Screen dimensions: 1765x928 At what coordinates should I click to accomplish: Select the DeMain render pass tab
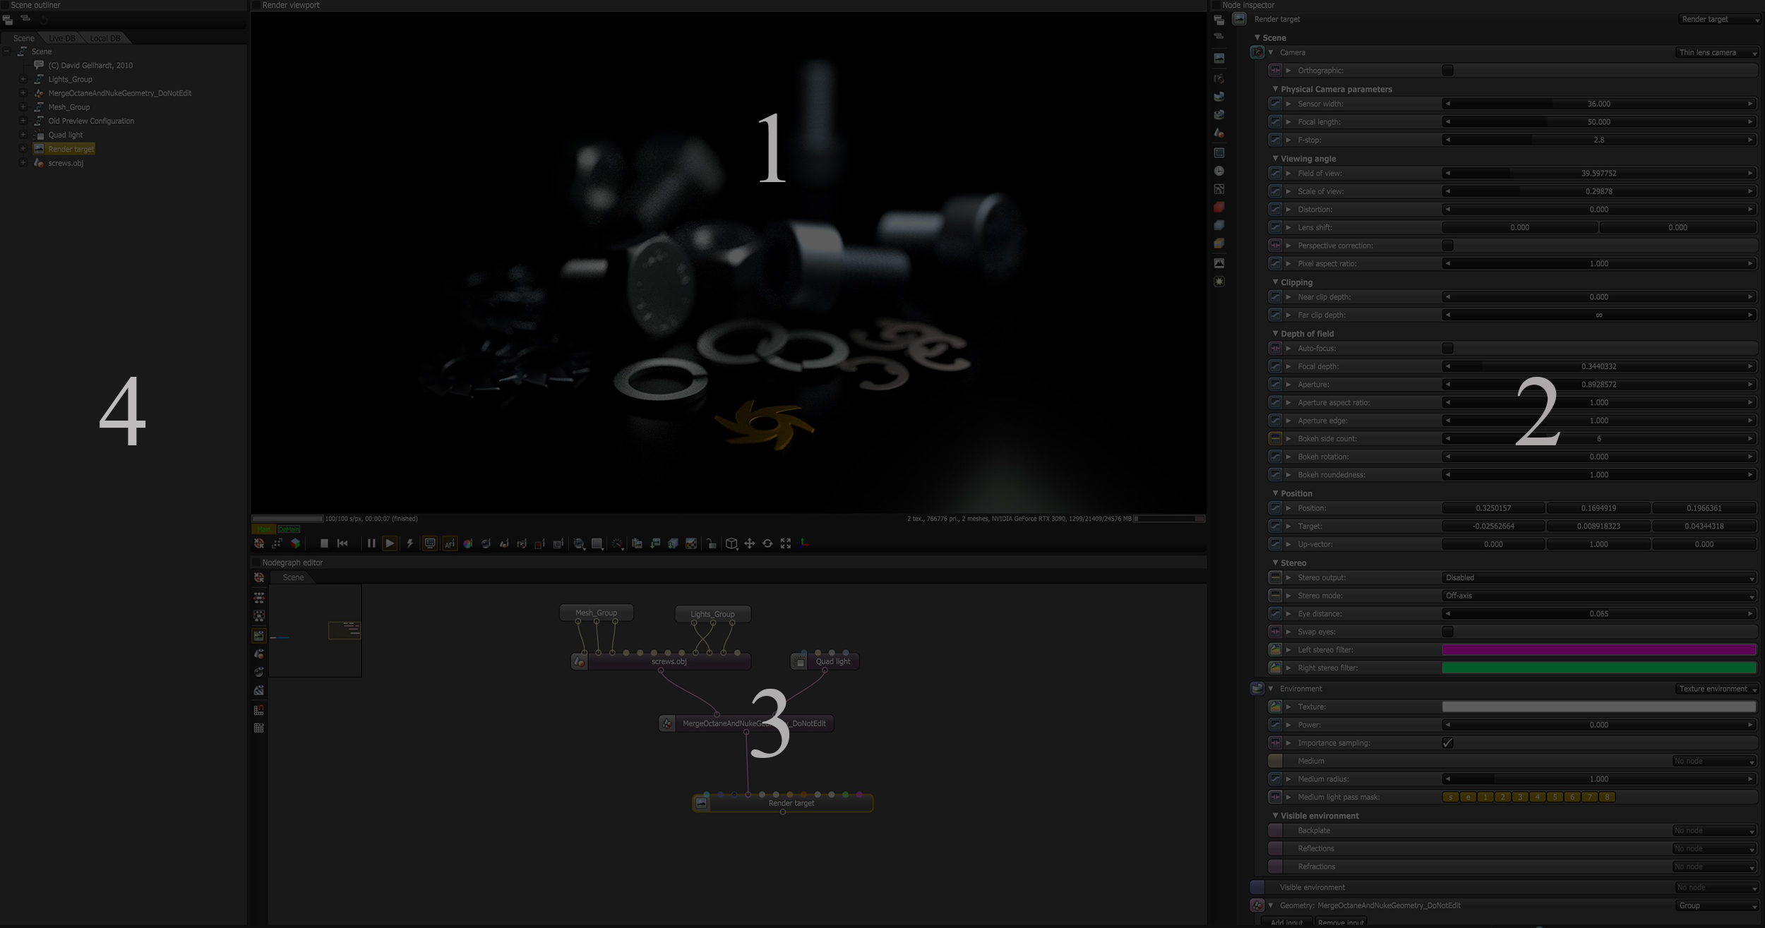point(289,529)
